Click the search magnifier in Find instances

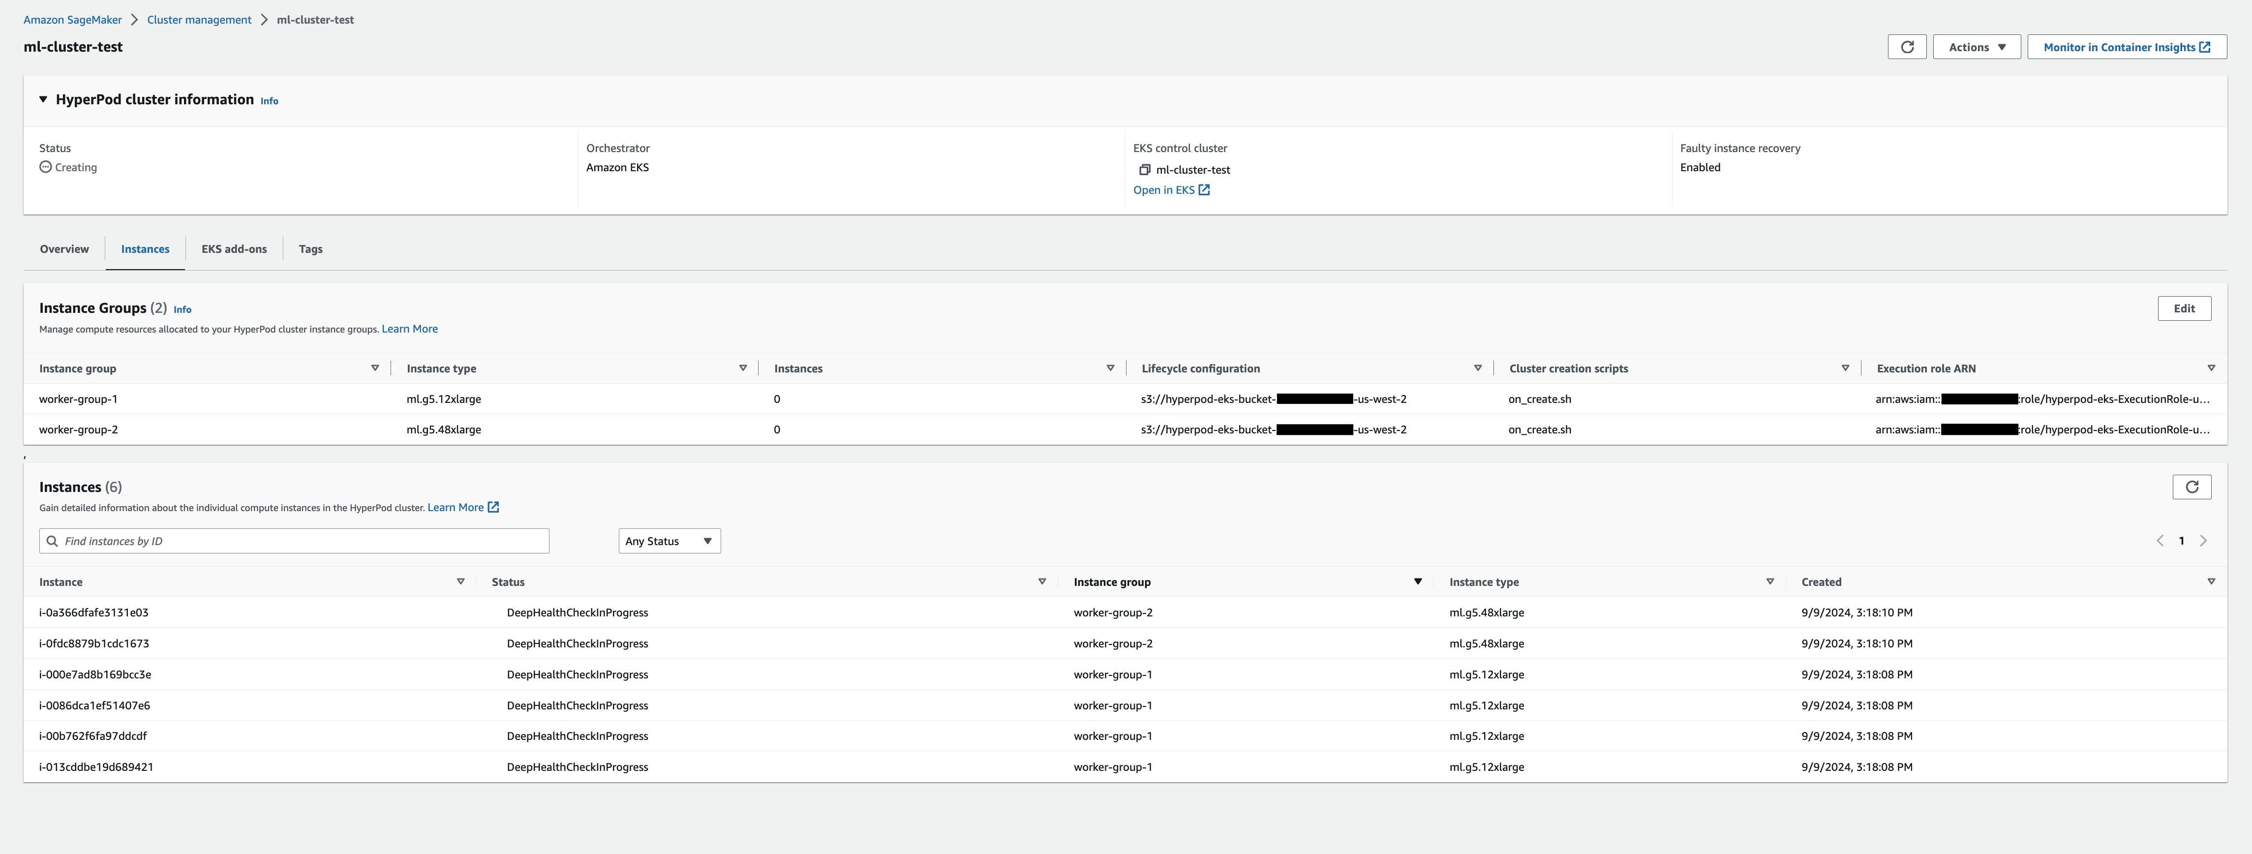coord(53,541)
